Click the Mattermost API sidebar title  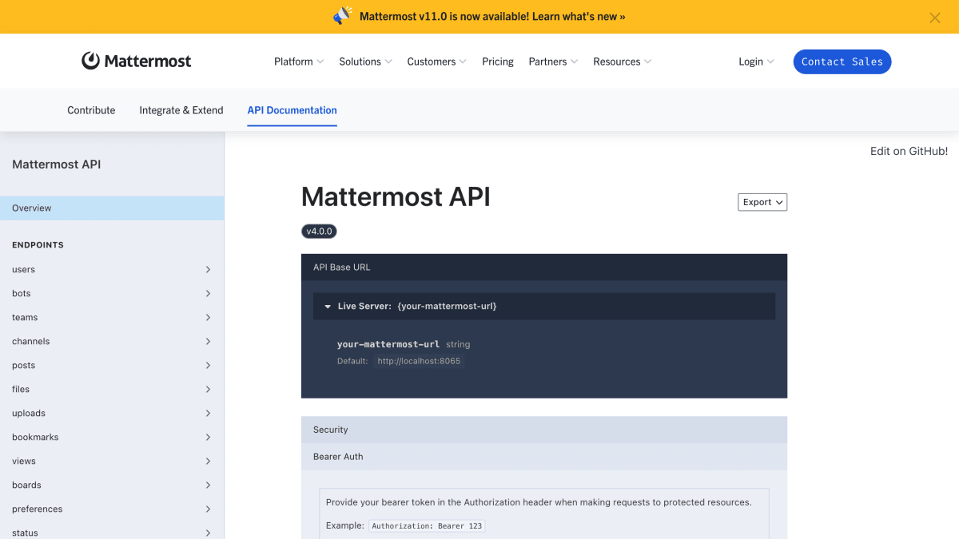(x=57, y=164)
